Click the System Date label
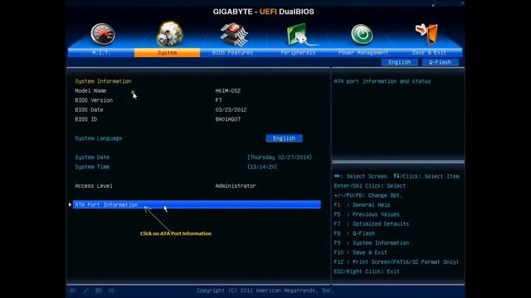The width and height of the screenshot is (531, 298). tap(92, 157)
